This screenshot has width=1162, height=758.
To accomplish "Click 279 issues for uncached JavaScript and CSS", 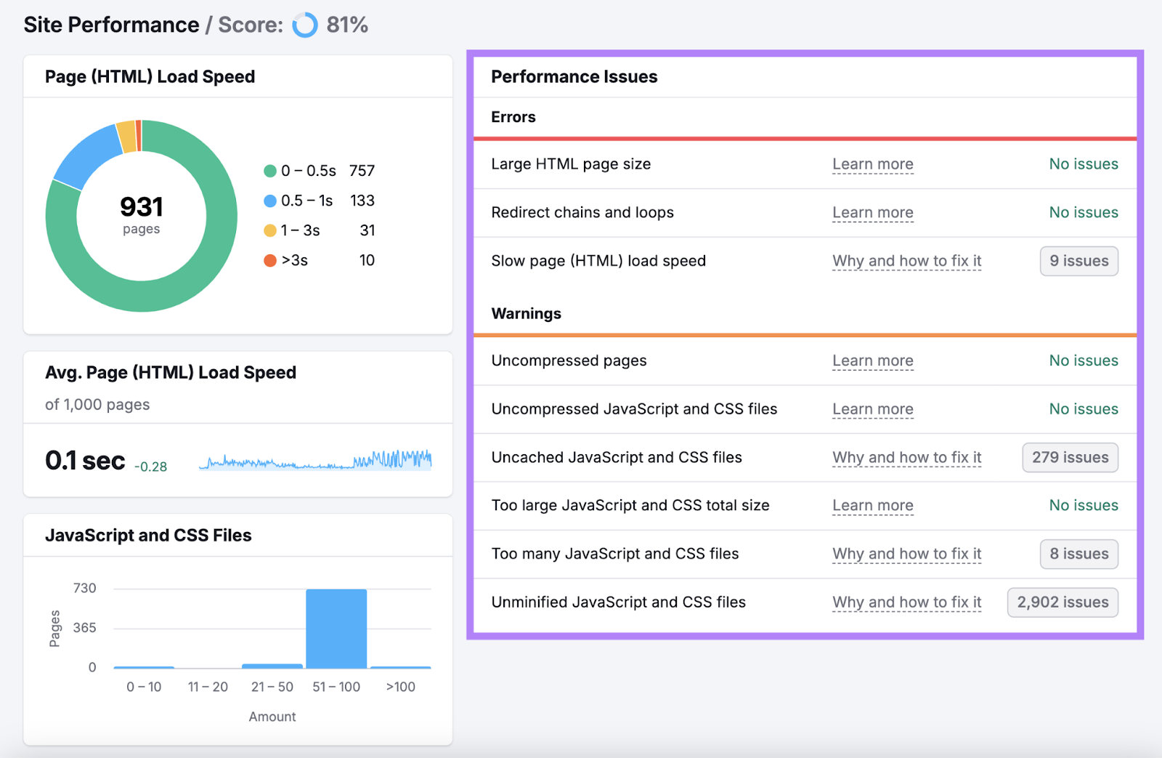I will click(1069, 458).
